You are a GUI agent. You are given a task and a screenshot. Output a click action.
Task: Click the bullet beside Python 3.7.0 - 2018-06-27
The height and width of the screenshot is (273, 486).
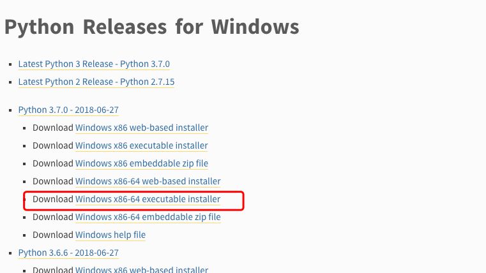pos(11,110)
